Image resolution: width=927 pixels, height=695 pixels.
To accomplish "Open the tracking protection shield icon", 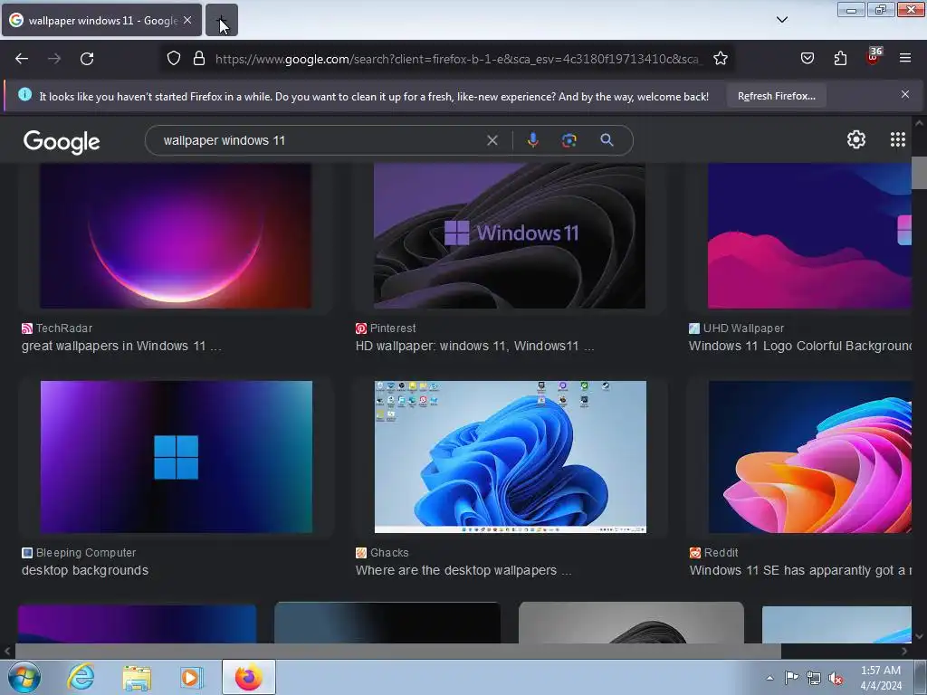I will (173, 58).
